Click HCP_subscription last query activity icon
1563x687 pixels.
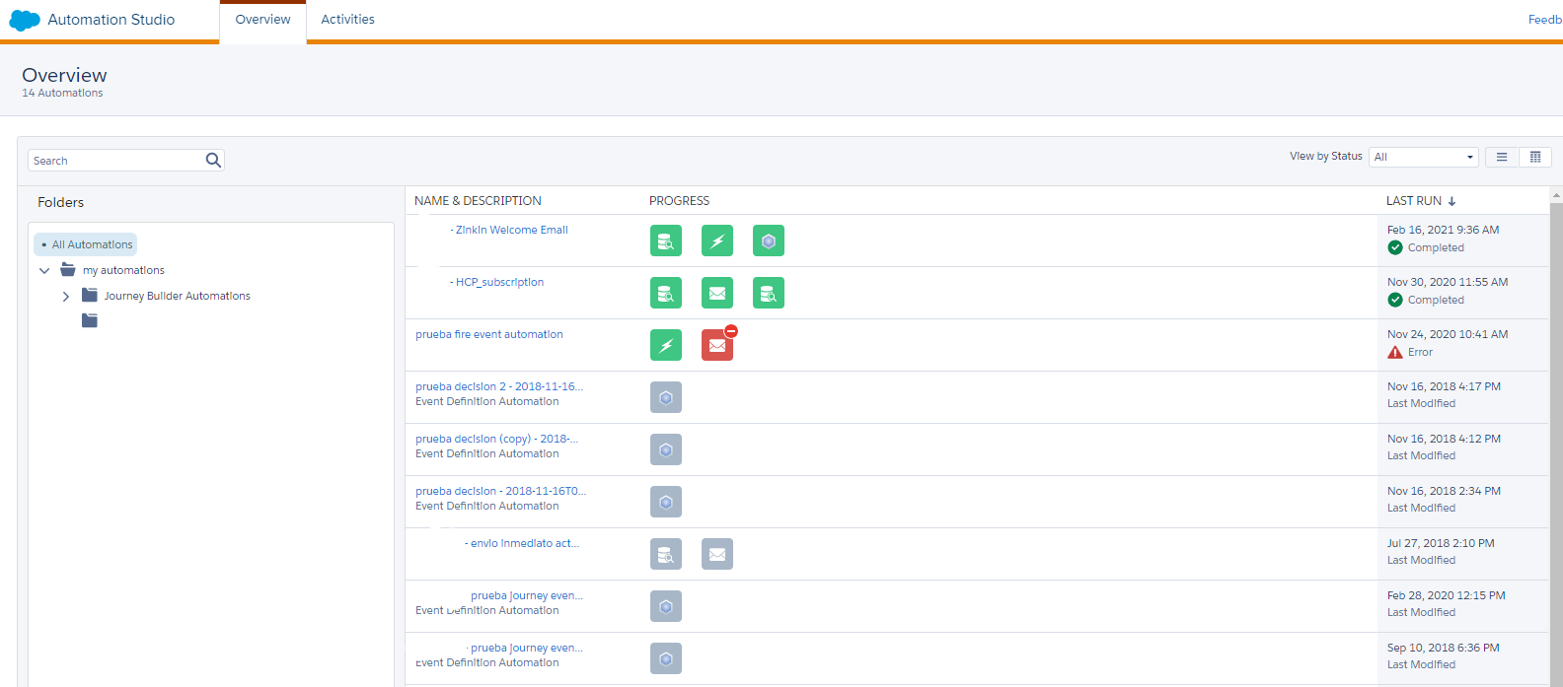click(x=769, y=293)
